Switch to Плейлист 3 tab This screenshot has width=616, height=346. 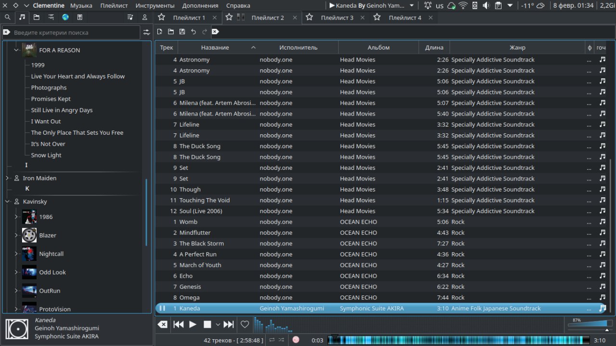pos(337,18)
